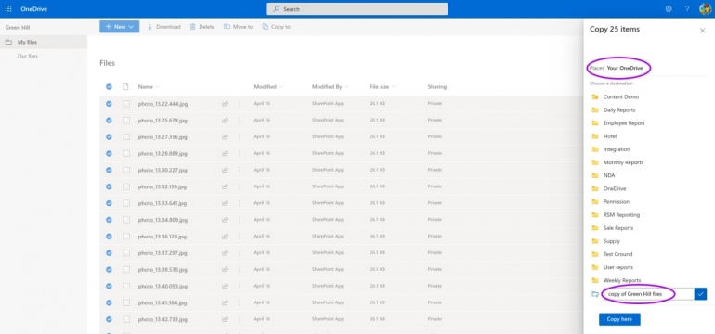This screenshot has height=334, width=715.
Task: Toggle the select-all files checkmark
Action: (x=109, y=86)
